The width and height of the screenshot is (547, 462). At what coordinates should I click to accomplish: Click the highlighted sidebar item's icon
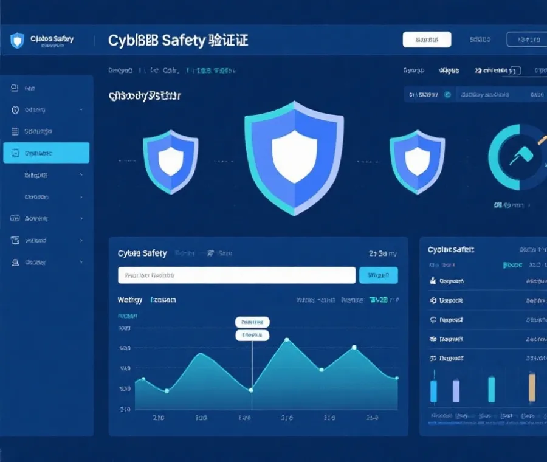click(15, 153)
